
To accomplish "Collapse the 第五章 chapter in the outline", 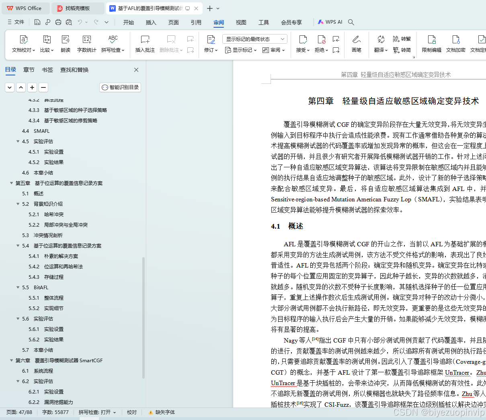I will point(11,183).
